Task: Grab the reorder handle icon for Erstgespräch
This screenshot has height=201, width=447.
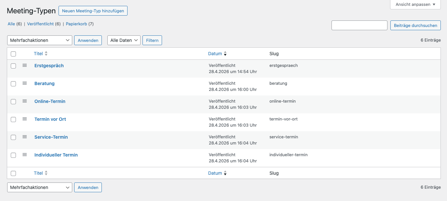Action: pos(24,65)
